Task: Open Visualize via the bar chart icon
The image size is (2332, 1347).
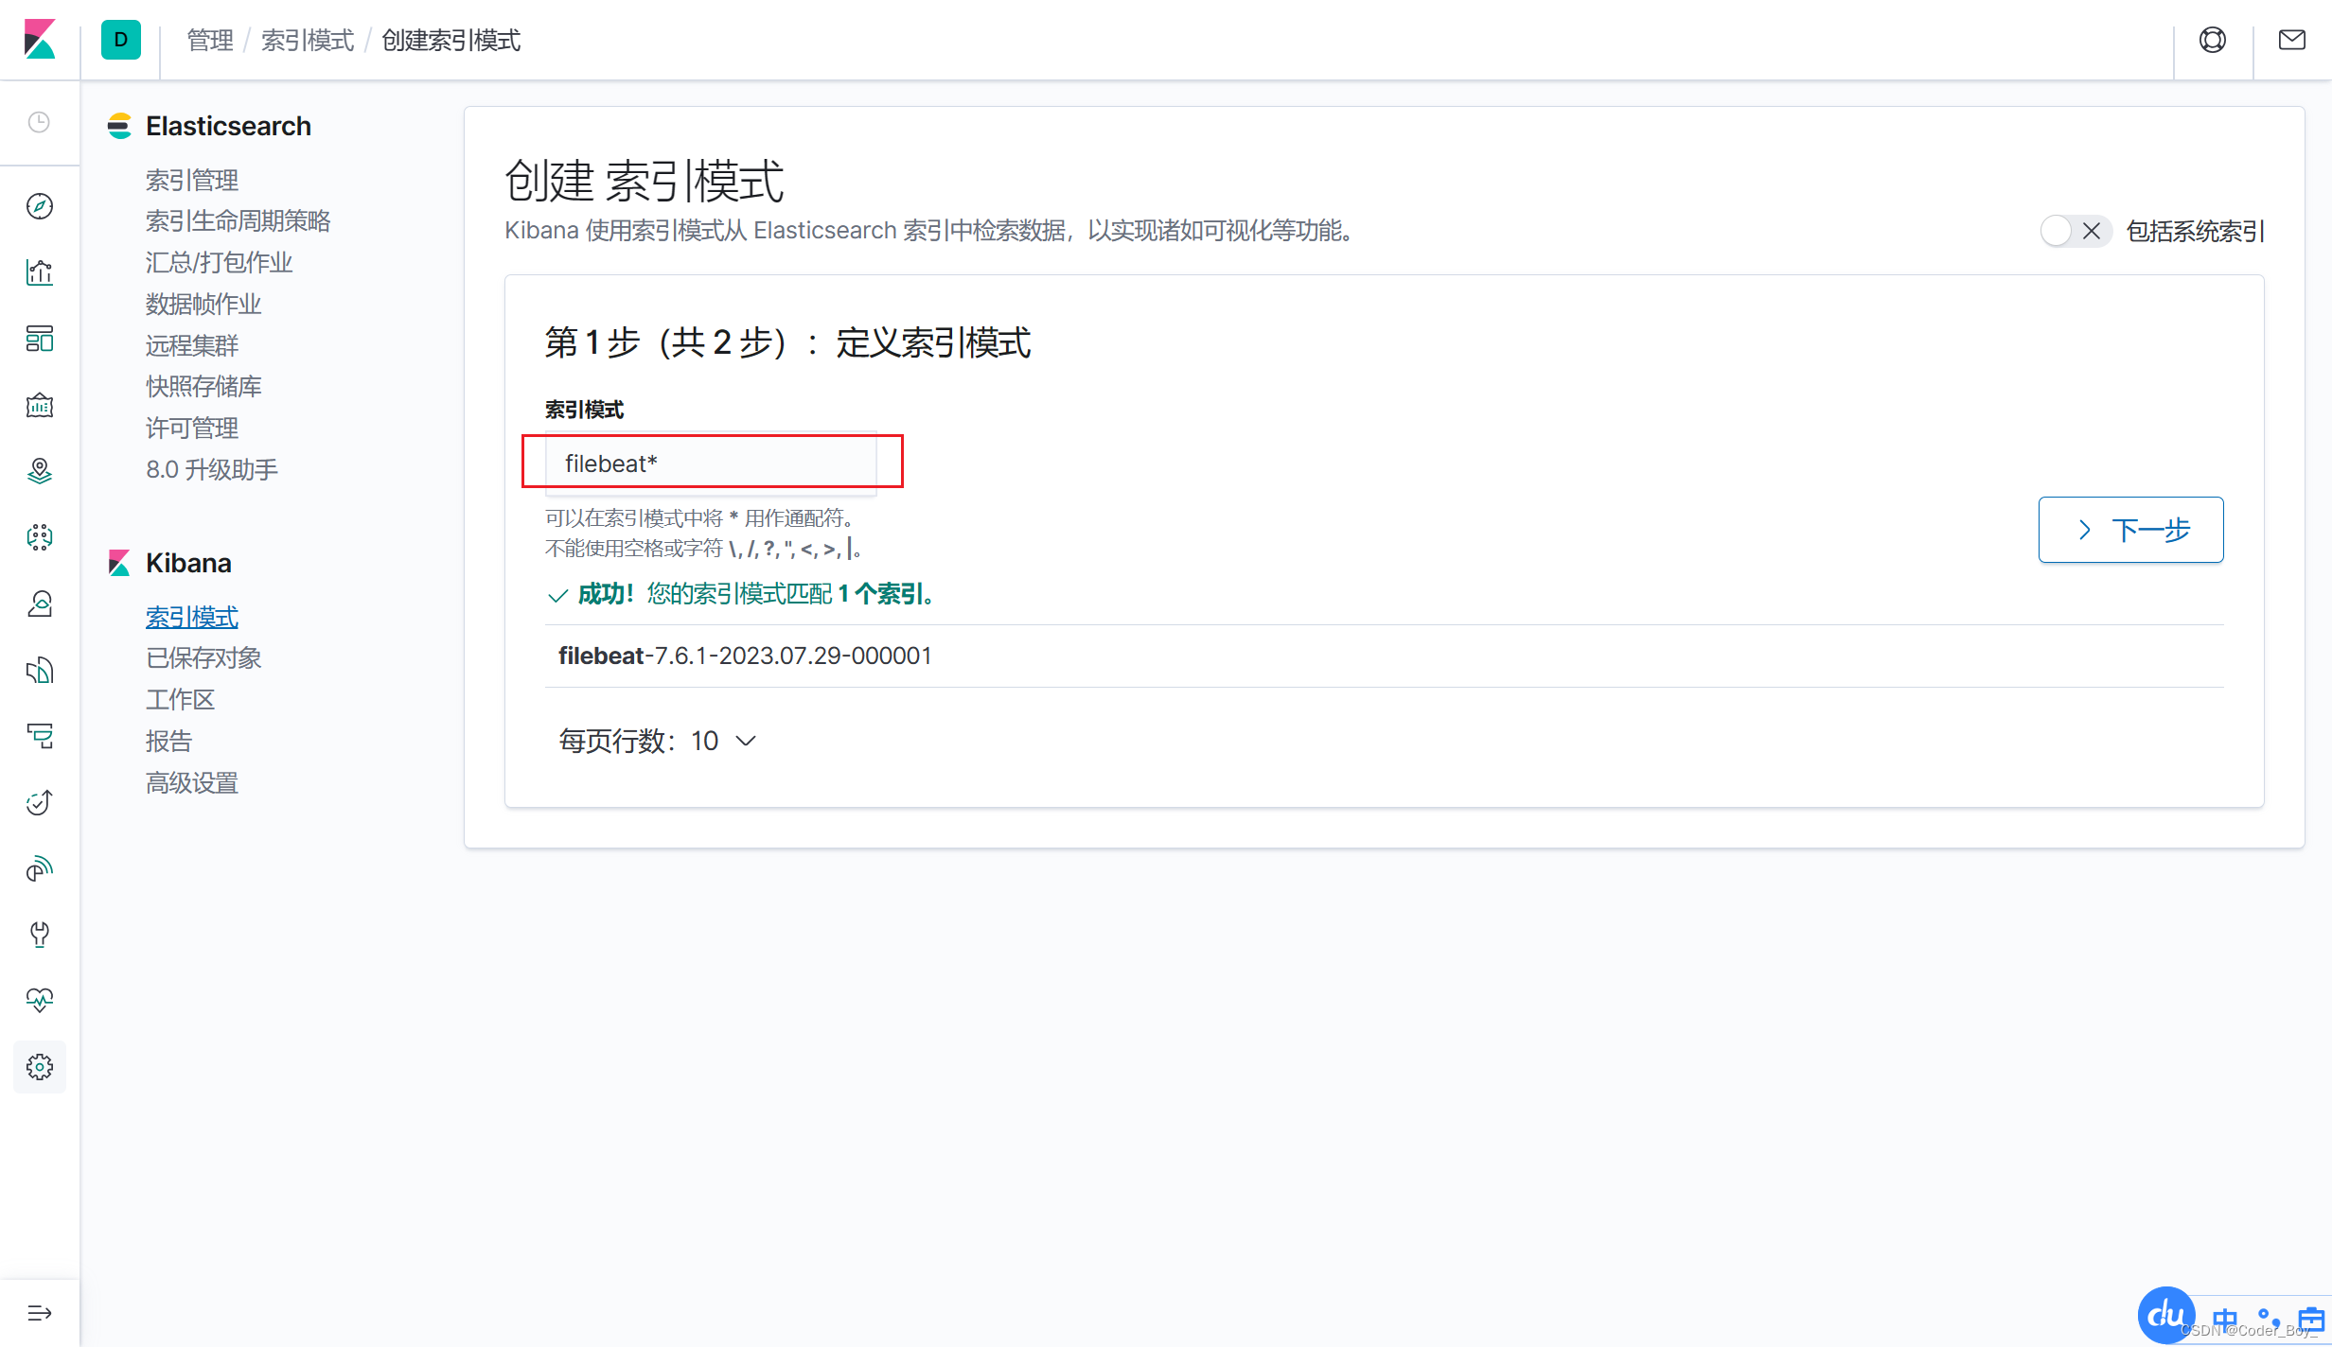Action: pos(40,271)
